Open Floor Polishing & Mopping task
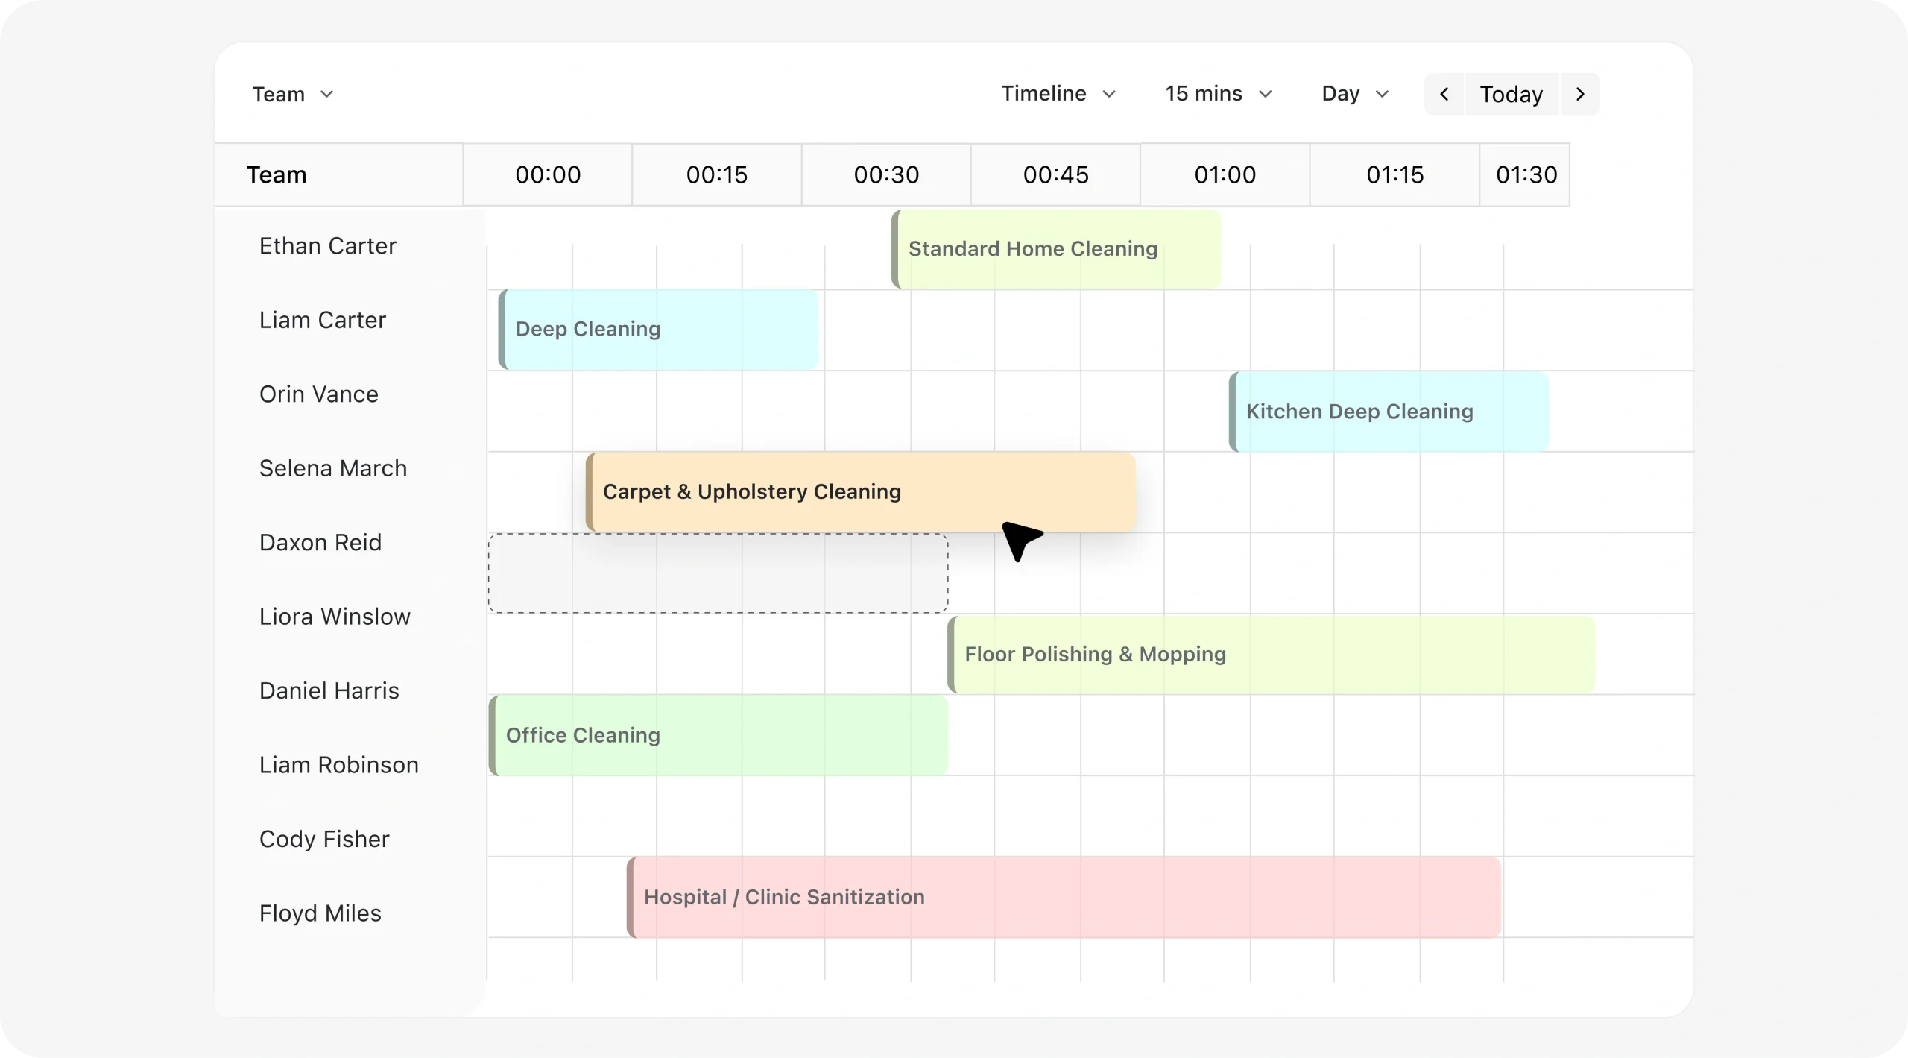 (x=1272, y=654)
